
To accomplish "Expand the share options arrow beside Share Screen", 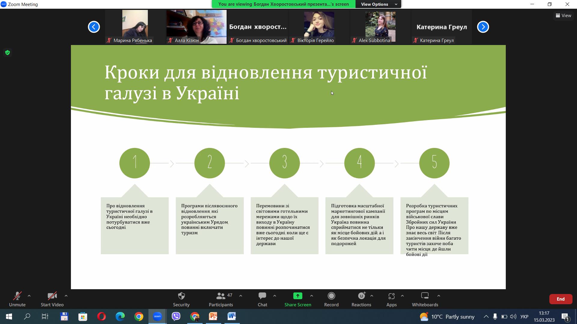I will coord(312,296).
